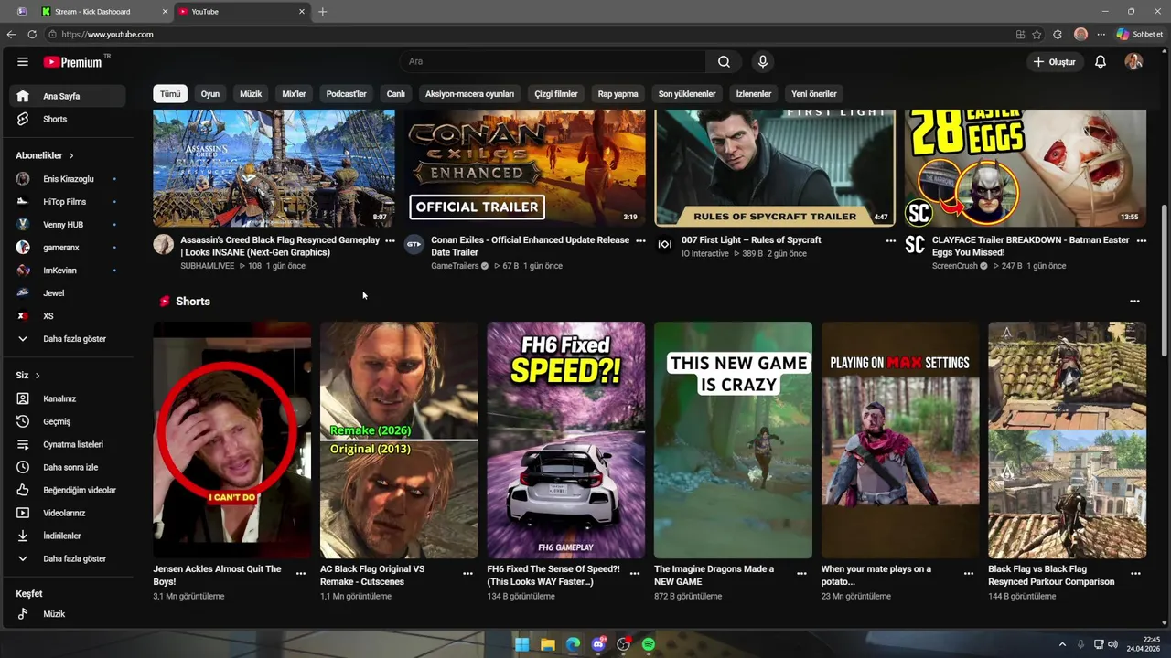Open Spotify from the taskbar

649,644
